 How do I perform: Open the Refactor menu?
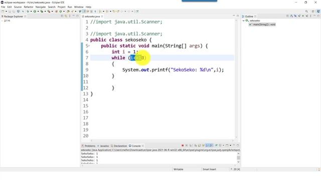pyautogui.click(x=29, y=7)
